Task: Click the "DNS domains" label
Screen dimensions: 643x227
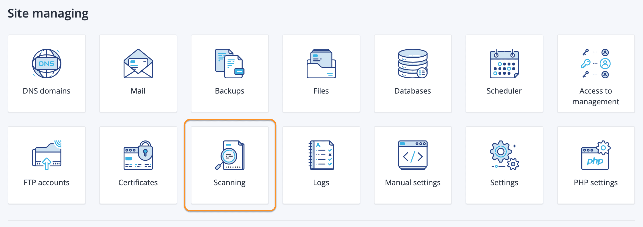Action: pos(47,91)
